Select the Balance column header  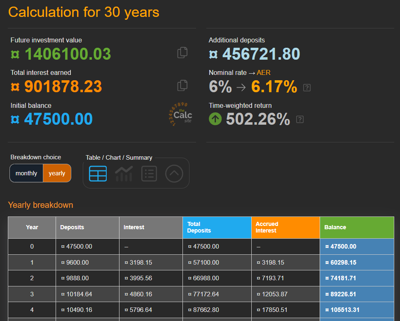[x=357, y=227]
